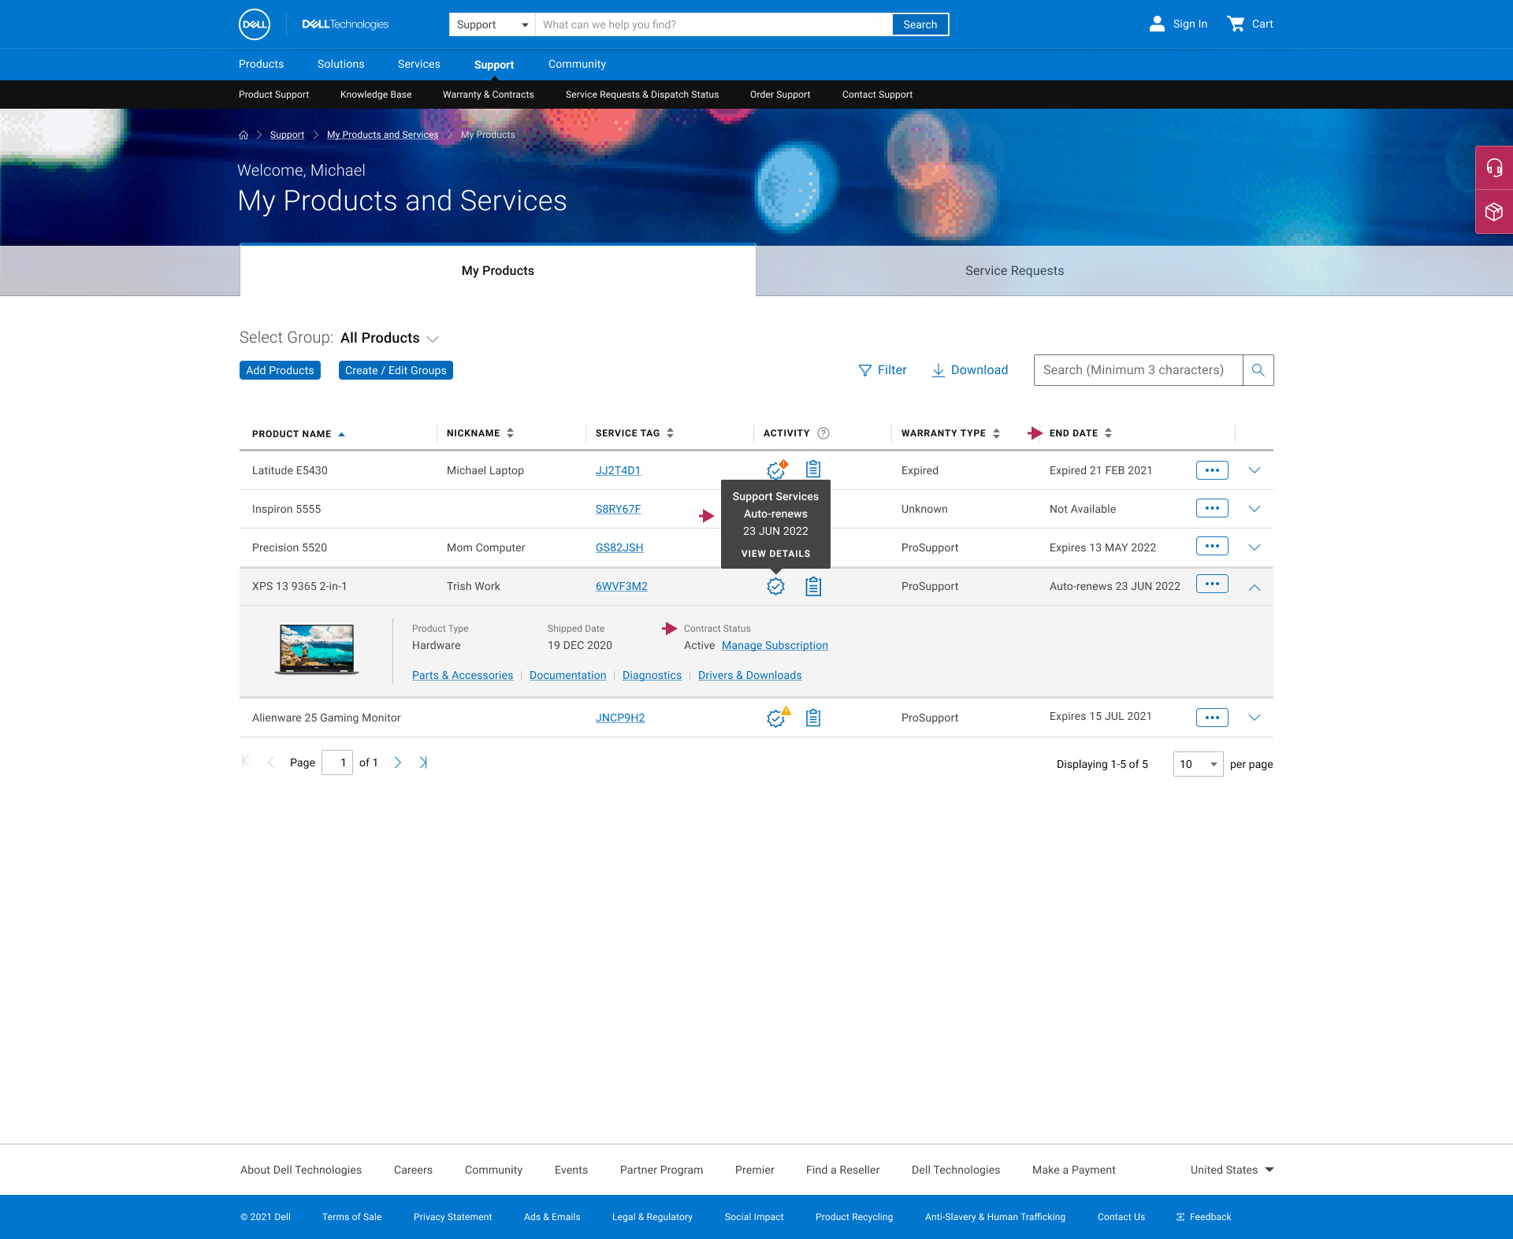Jump to last page arrow
Screen dimensions: 1513x1239
pos(423,762)
